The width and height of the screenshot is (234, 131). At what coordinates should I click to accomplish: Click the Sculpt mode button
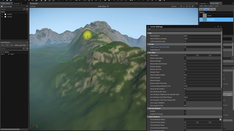201,9
